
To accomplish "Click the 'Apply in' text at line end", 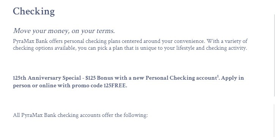I will click(x=233, y=78).
